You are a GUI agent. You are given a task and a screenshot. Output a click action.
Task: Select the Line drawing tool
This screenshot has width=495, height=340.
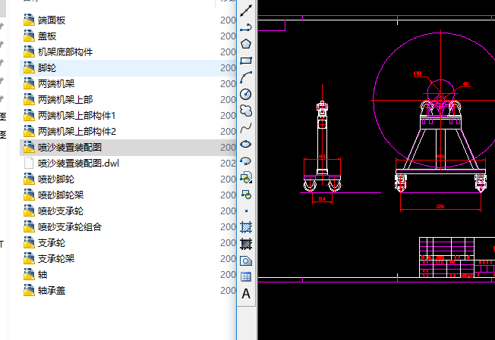246,11
